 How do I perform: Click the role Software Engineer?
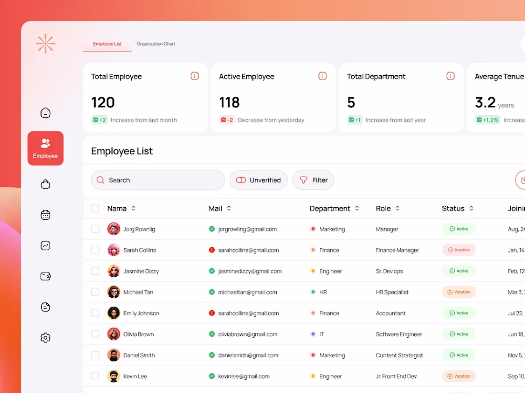coord(399,334)
